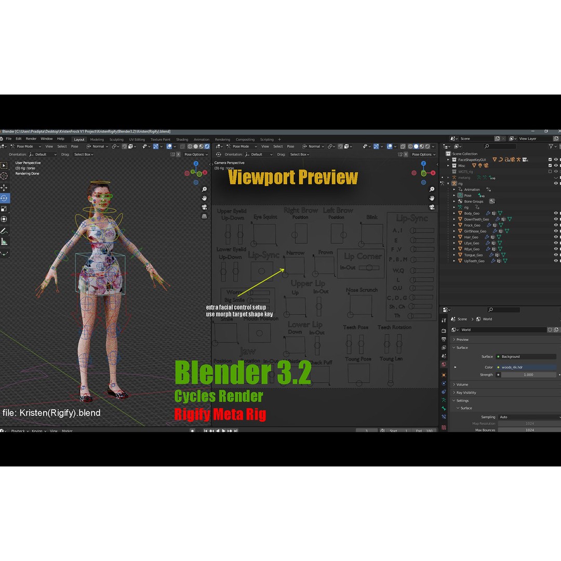Select the Select Box tool in left toolbar
Viewport: 561px width, 561px height.
[x=4, y=166]
